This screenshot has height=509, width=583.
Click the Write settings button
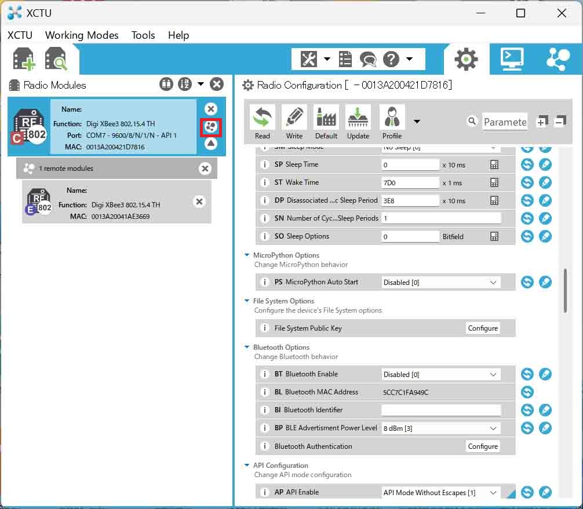pyautogui.click(x=294, y=123)
